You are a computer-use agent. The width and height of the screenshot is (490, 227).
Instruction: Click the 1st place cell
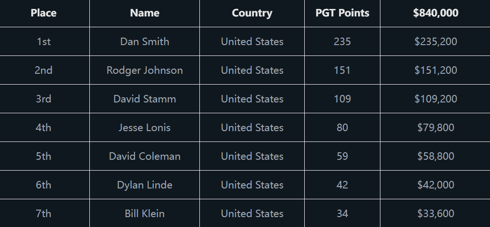[44, 41]
